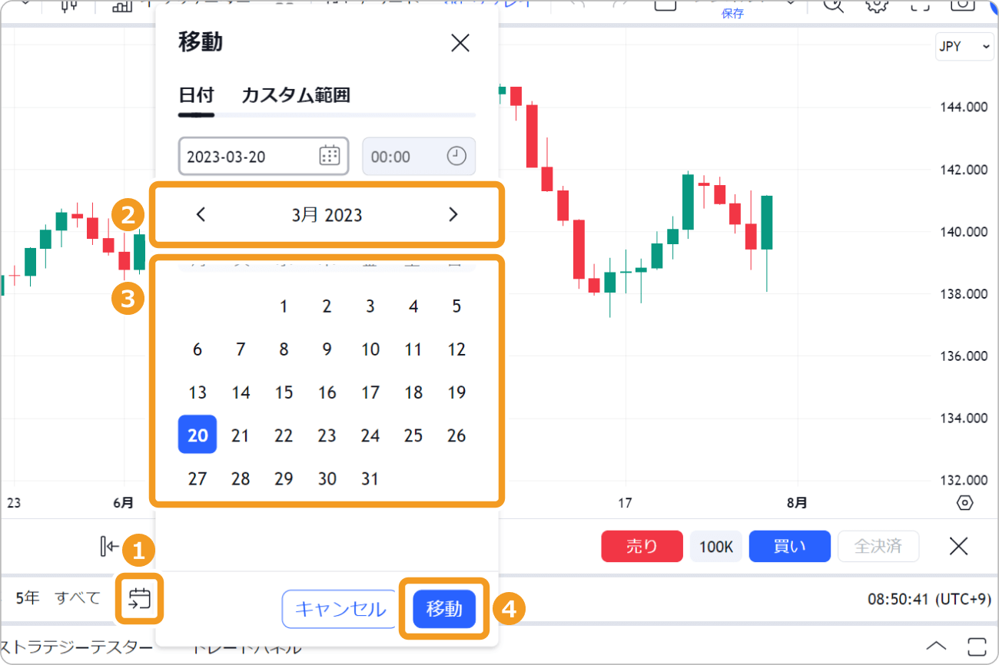Click the 100K quantity field
999x665 pixels.
pos(716,547)
